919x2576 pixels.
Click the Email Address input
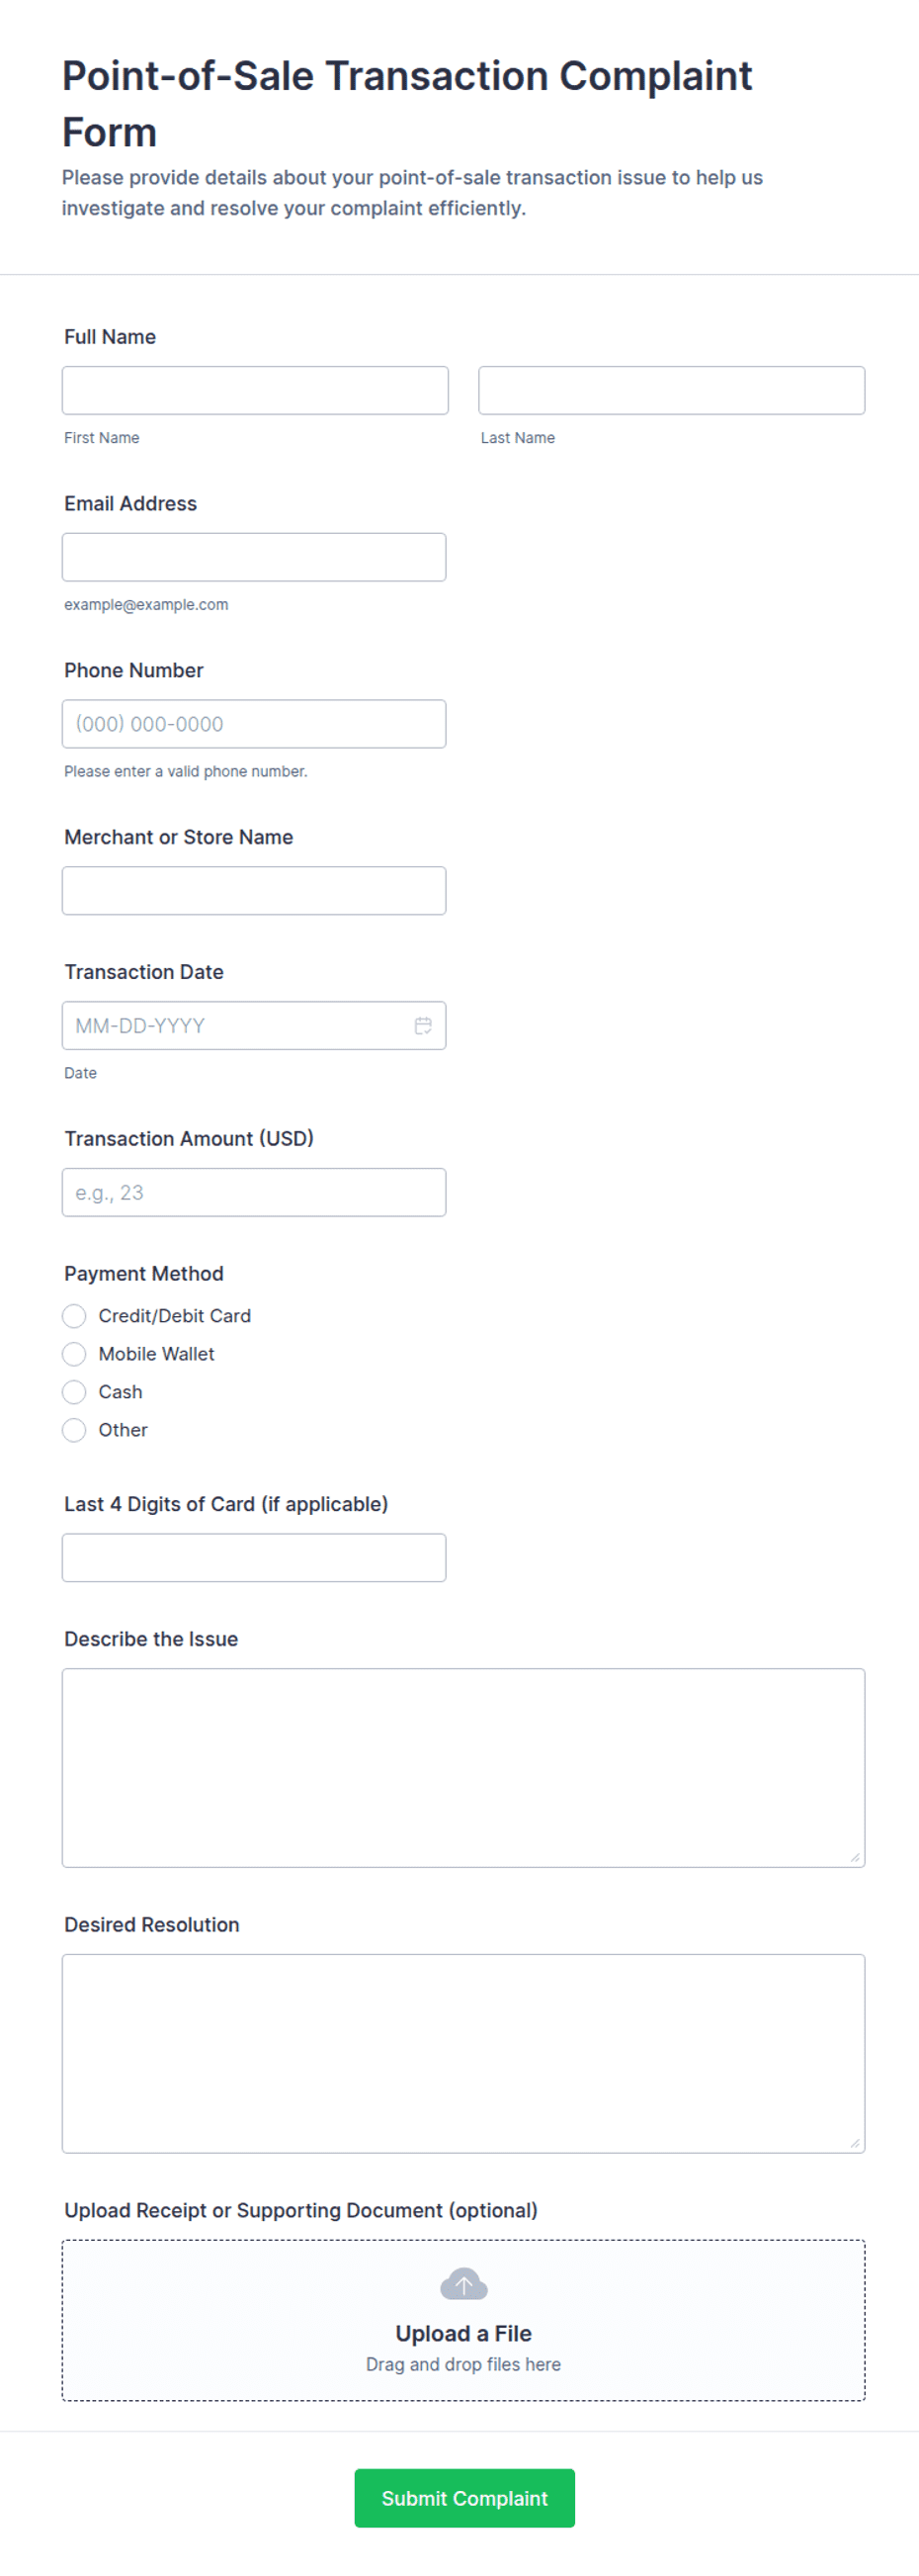click(254, 557)
